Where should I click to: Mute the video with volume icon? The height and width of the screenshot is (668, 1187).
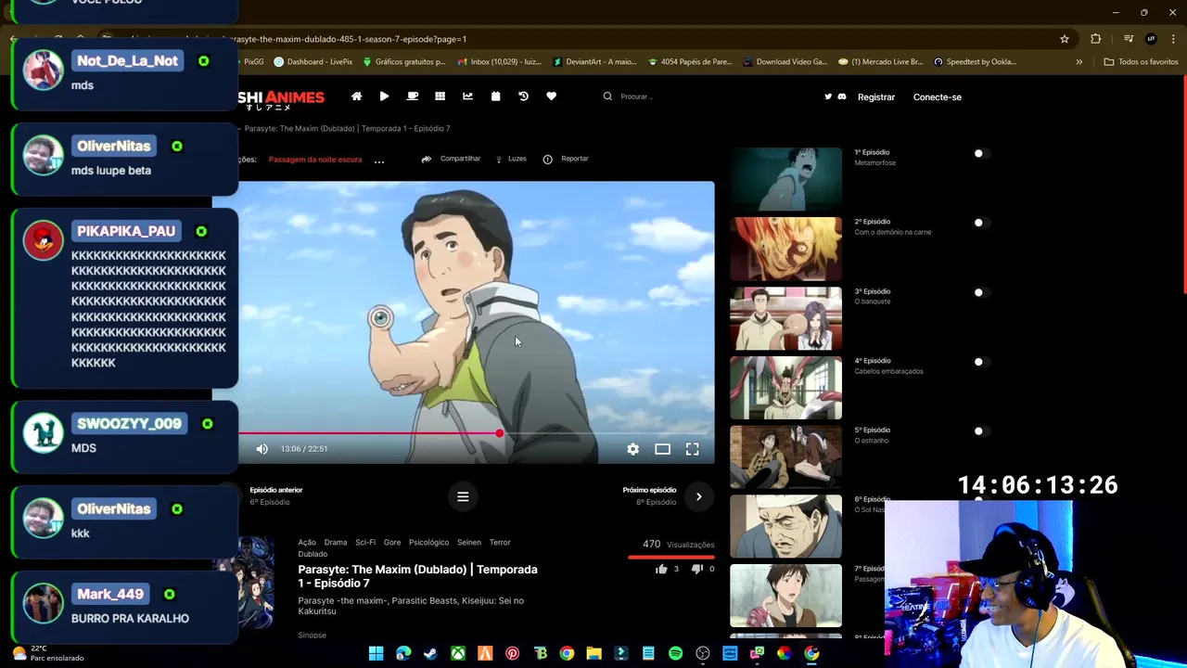[262, 449]
